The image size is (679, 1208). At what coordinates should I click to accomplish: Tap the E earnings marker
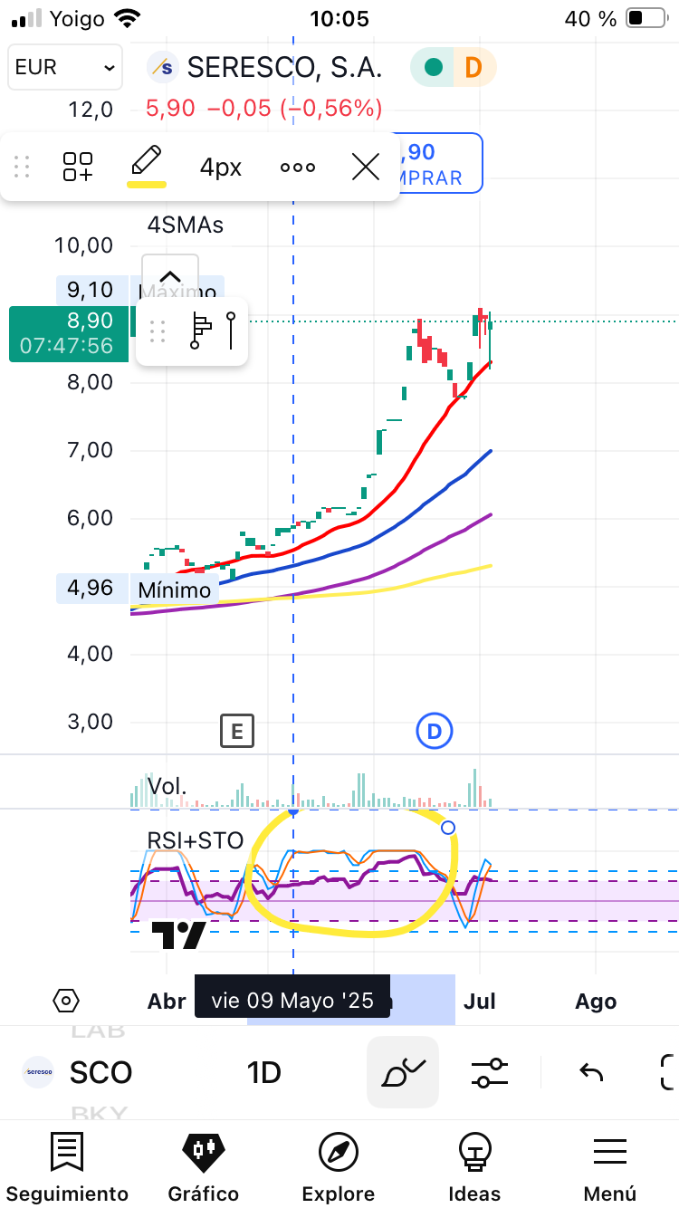point(237,731)
